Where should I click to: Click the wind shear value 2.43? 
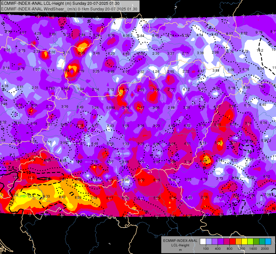click(x=110, y=126)
